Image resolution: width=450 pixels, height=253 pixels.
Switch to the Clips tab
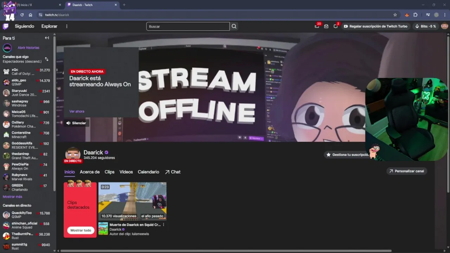pyautogui.click(x=109, y=172)
